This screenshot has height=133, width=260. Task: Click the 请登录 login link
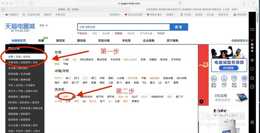click(x=48, y=14)
